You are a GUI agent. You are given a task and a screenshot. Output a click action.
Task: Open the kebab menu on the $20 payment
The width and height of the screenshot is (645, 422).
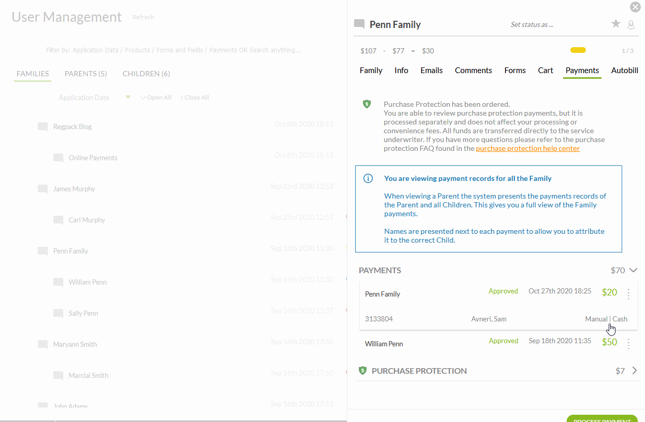coord(628,293)
